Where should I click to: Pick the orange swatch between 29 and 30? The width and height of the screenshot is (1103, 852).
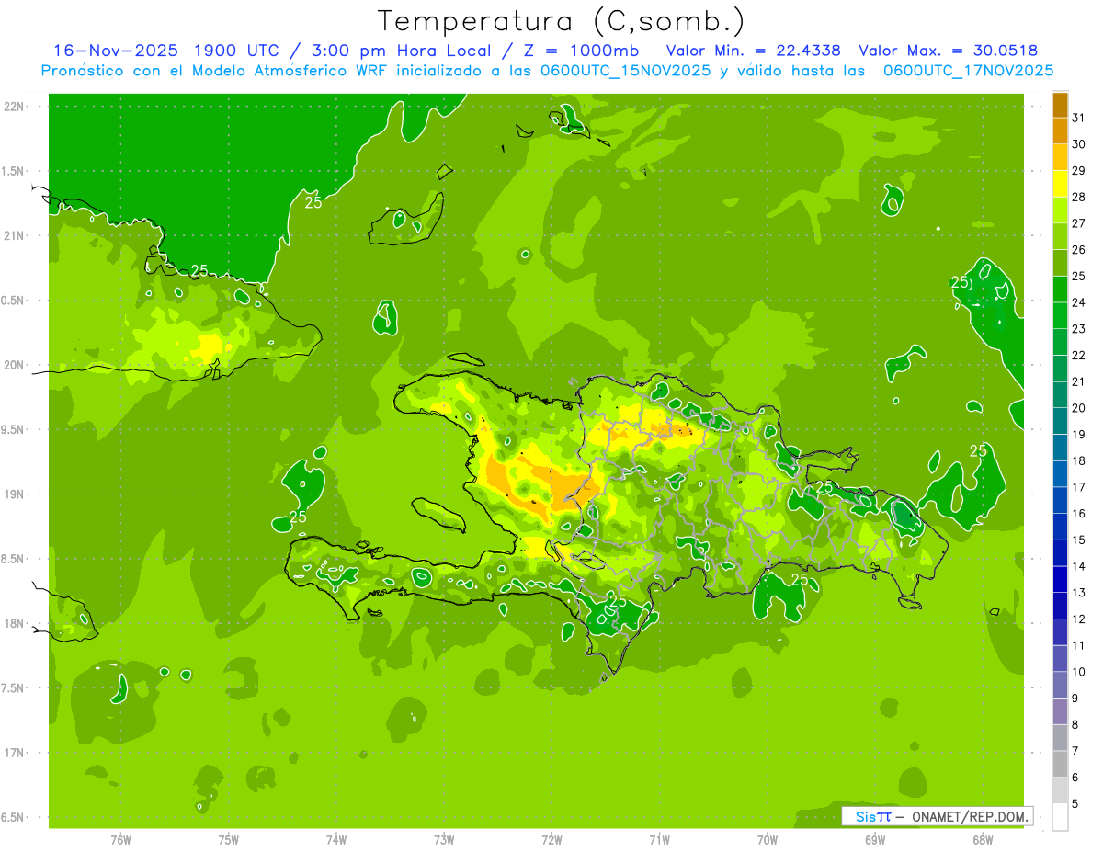click(1060, 157)
